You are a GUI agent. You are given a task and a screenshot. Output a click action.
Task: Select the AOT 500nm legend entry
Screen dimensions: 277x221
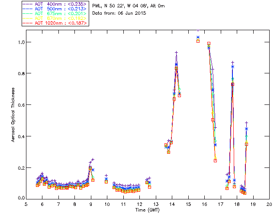[x=55, y=9]
